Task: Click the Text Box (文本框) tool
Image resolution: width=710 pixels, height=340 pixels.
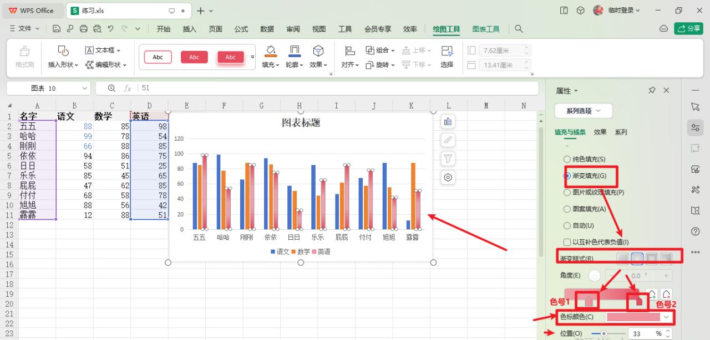Action: 103,50
